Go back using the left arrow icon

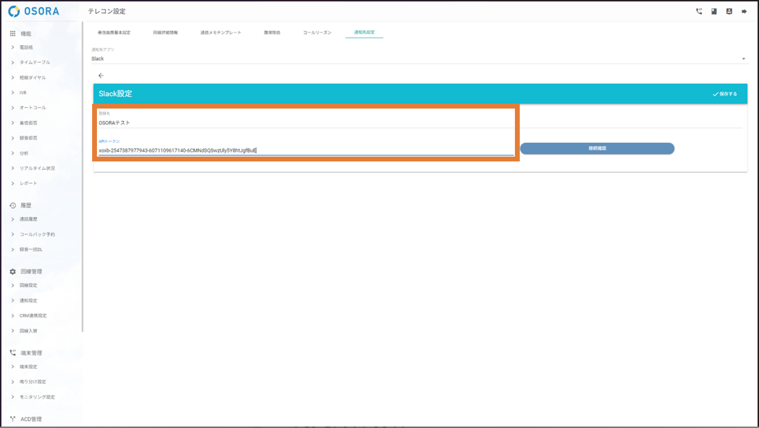101,76
